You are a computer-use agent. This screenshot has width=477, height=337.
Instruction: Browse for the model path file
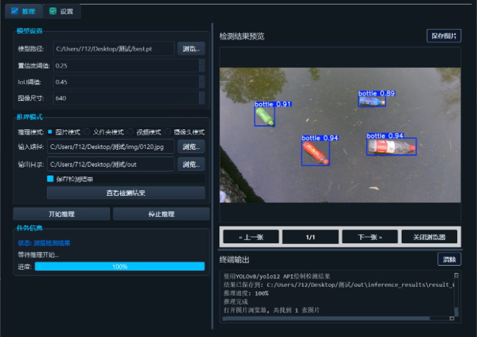191,49
